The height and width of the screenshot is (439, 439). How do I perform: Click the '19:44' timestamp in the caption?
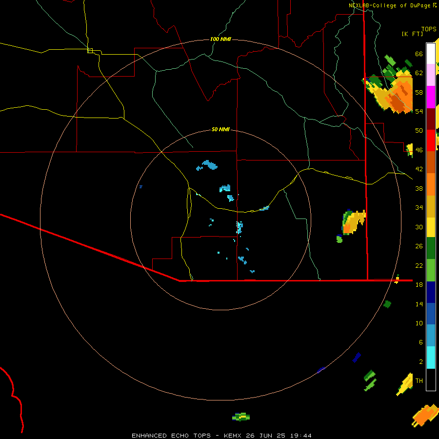tap(300, 436)
